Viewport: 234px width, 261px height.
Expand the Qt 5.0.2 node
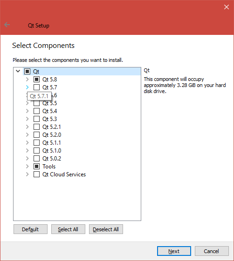coord(28,159)
